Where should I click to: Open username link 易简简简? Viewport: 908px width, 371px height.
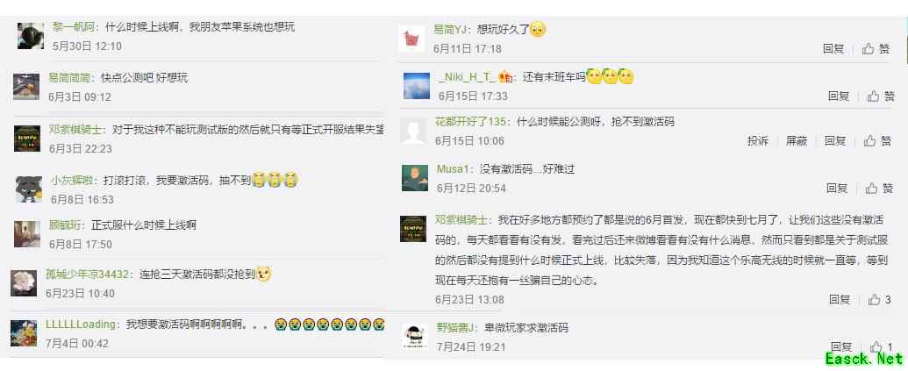click(69, 77)
